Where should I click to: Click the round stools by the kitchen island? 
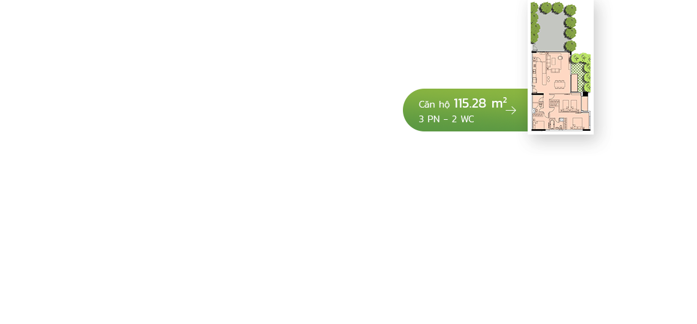click(x=548, y=79)
